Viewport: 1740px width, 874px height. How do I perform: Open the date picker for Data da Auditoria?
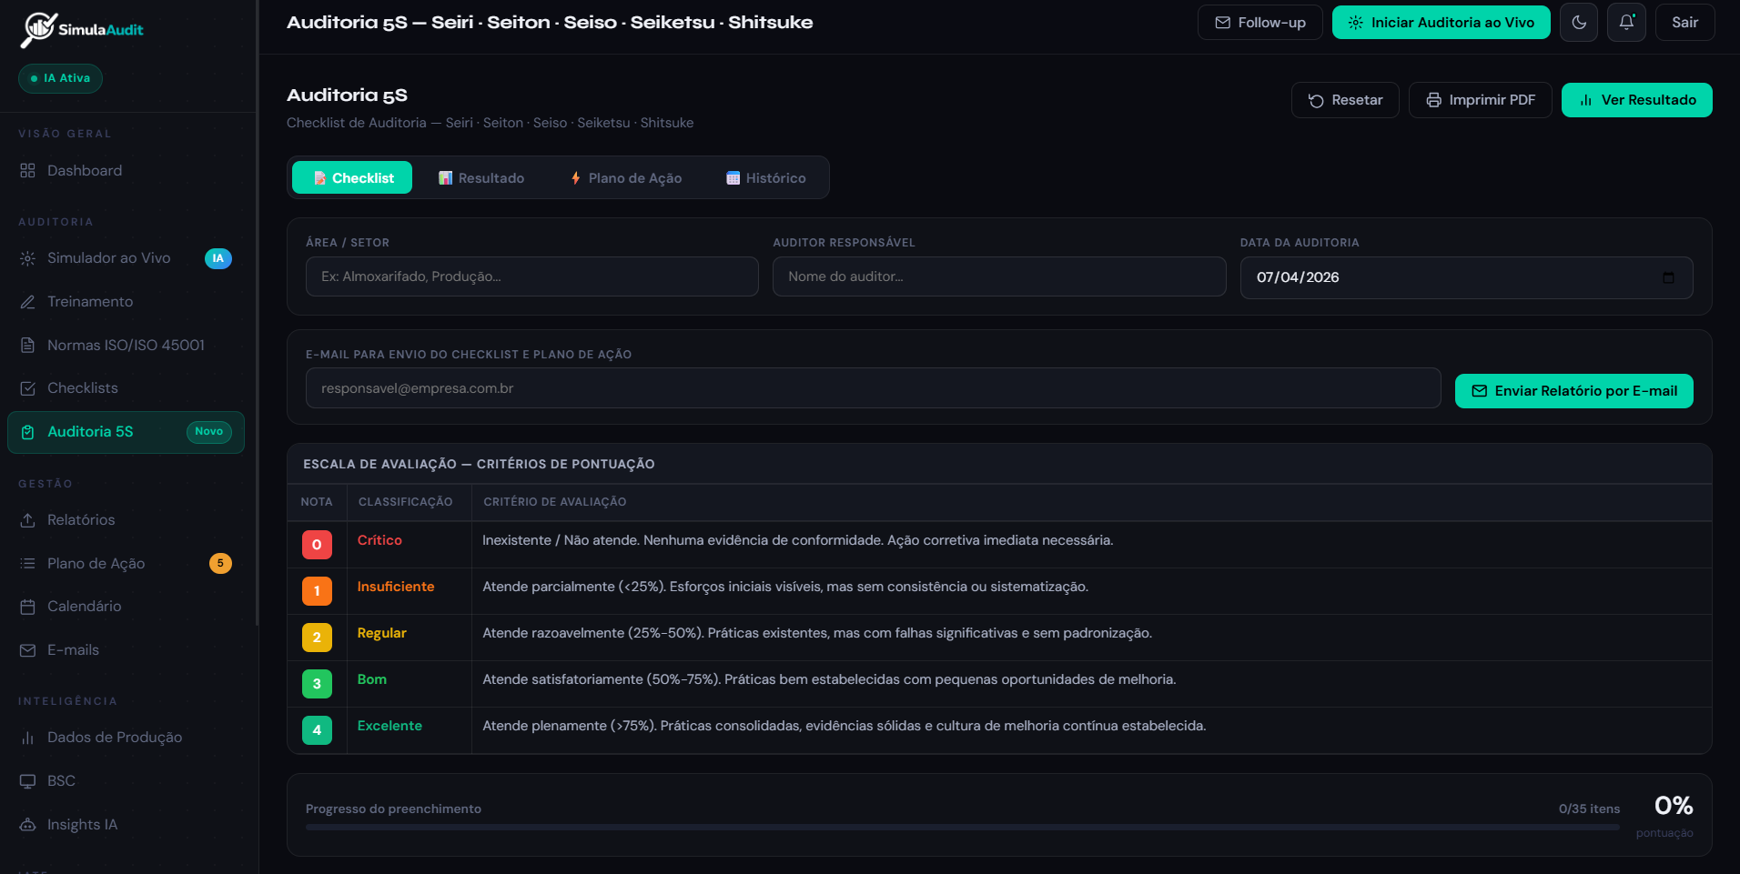(x=1669, y=277)
